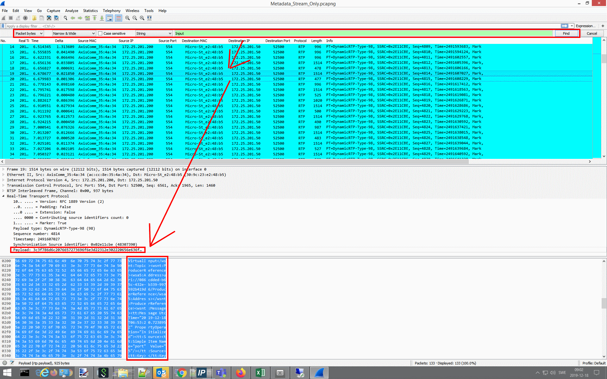Click the Expression… button
This screenshot has height=379, width=607.
[585, 26]
